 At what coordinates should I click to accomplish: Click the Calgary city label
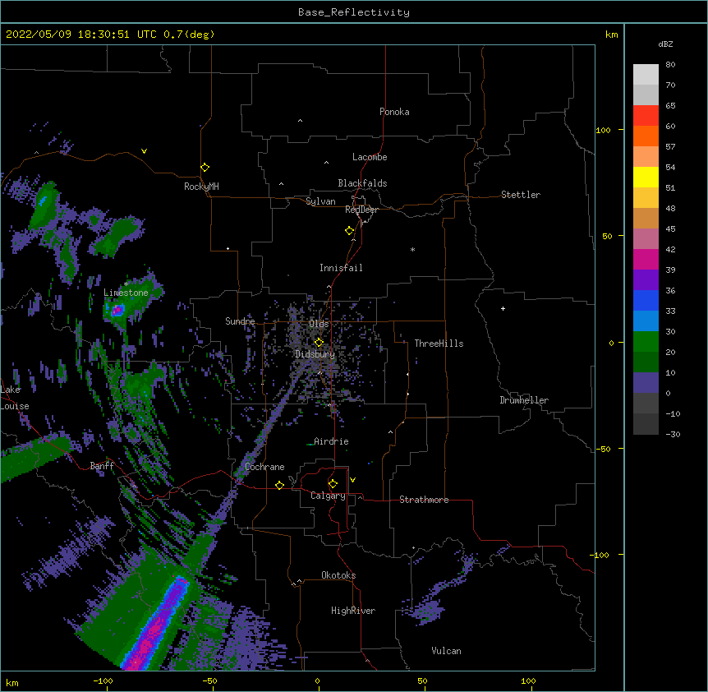click(x=329, y=496)
